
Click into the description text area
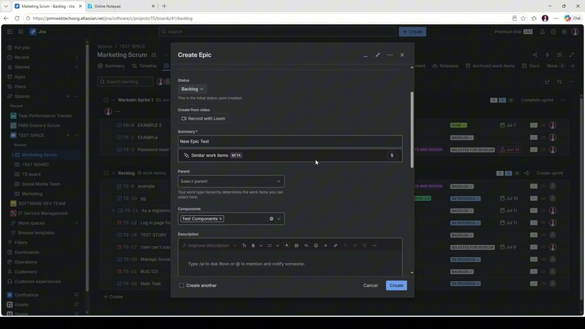tap(290, 264)
